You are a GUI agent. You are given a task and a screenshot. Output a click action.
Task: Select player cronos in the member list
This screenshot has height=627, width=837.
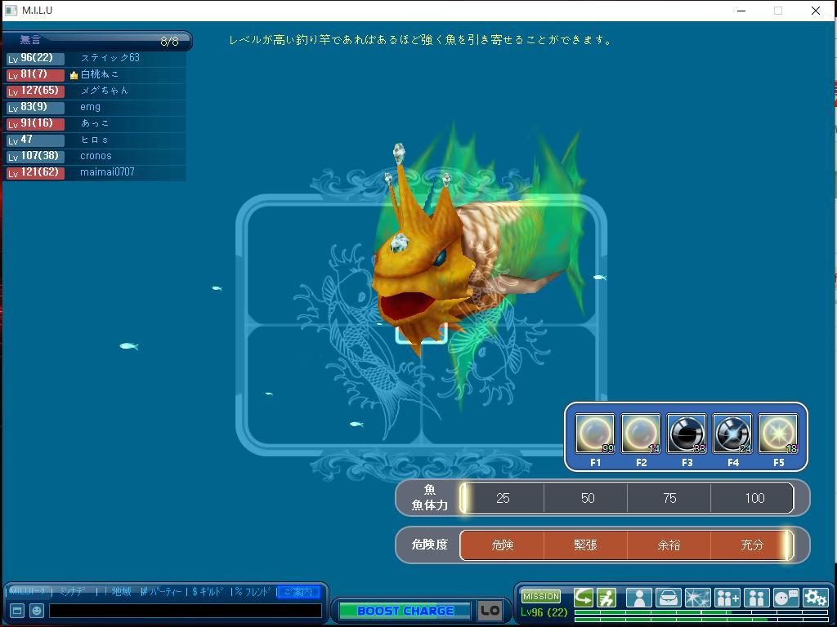[x=96, y=156]
